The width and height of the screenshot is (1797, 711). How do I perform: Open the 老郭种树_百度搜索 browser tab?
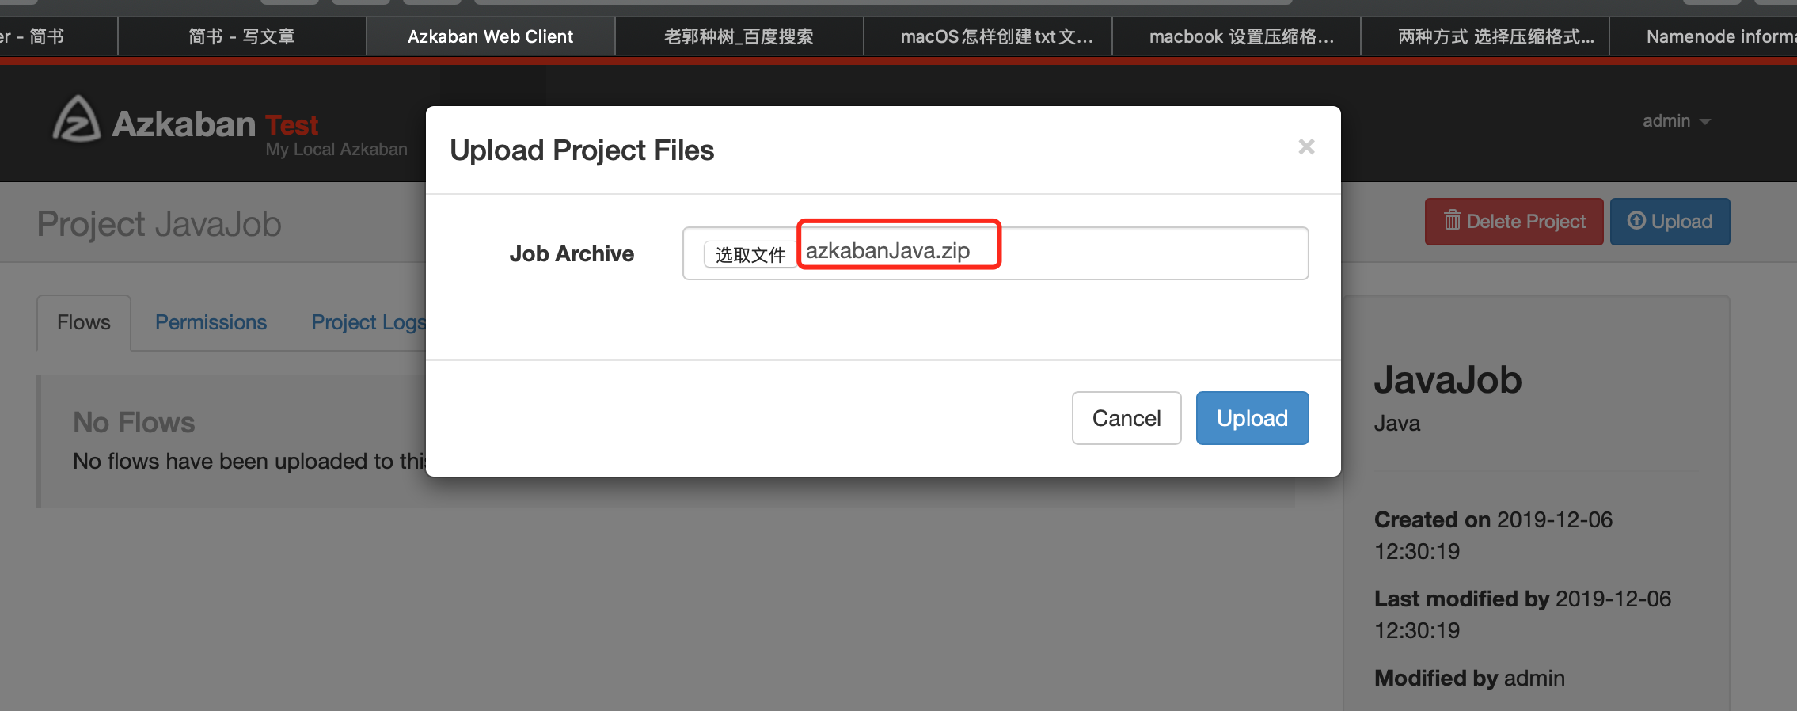tap(739, 36)
